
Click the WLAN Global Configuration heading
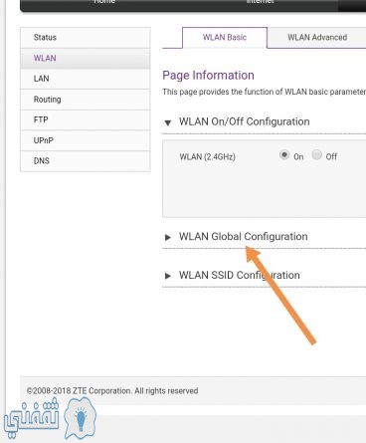coord(244,237)
